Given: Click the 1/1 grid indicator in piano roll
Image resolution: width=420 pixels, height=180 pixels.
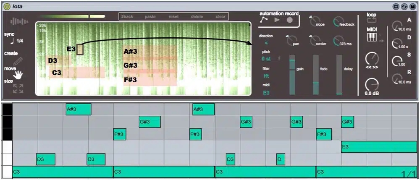Looking at the screenshot, I should tap(409, 174).
